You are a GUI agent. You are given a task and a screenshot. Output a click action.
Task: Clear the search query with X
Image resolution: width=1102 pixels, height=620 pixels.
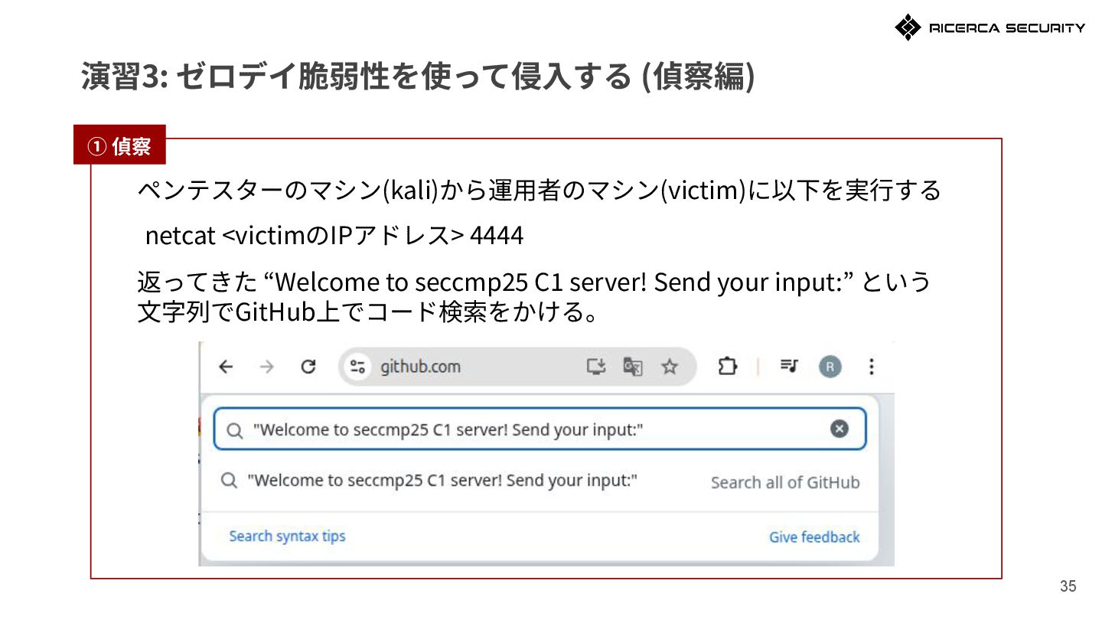(840, 429)
